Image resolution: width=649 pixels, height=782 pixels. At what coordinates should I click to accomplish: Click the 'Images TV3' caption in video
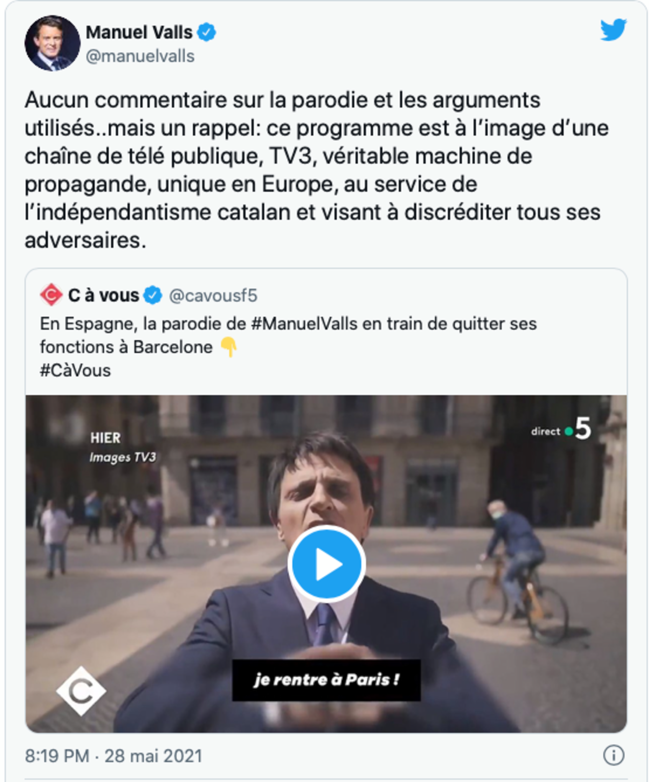coord(122,457)
